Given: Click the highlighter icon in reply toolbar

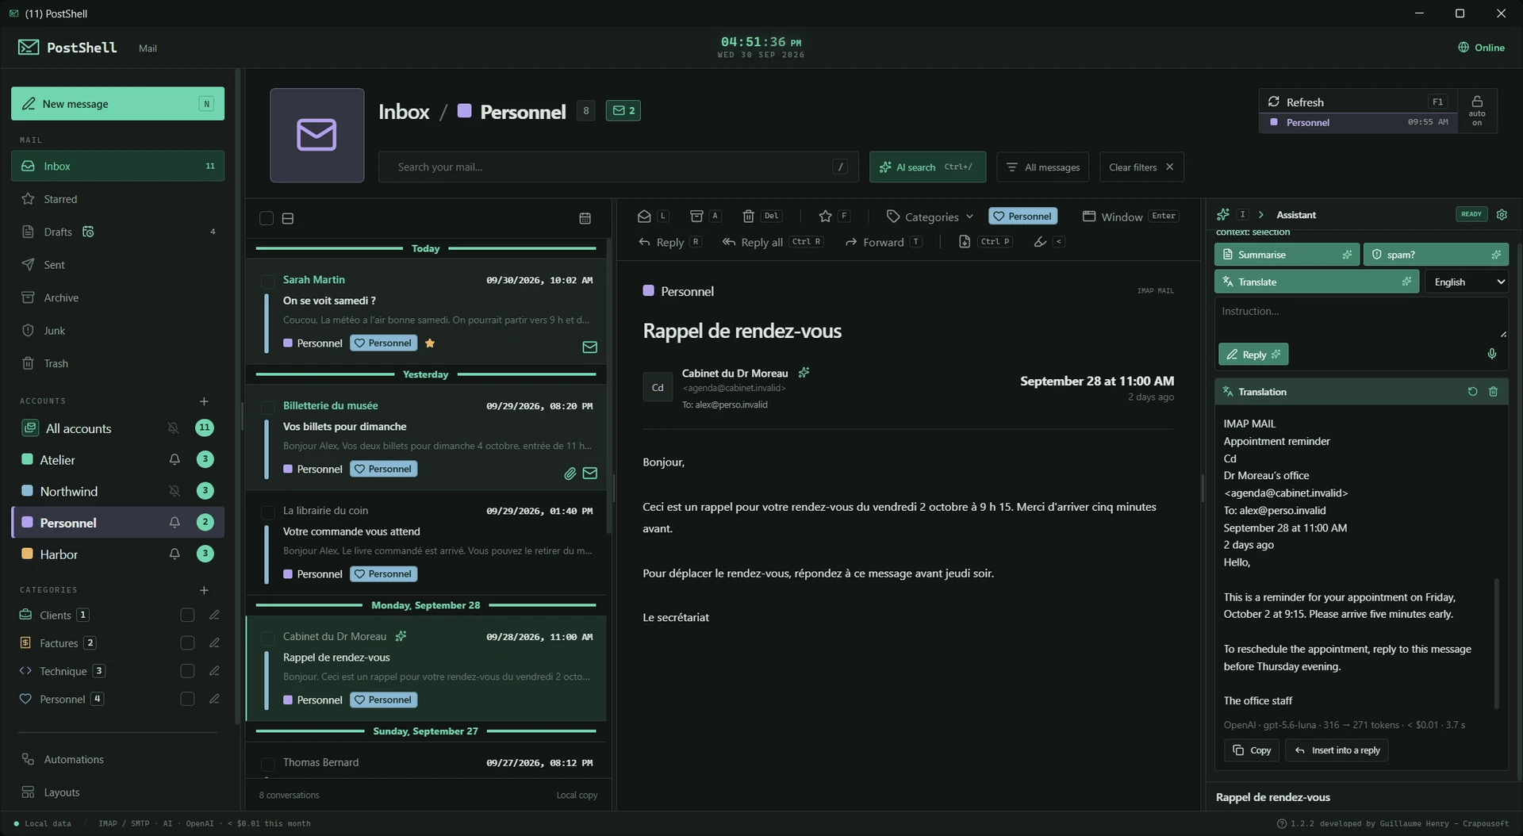Looking at the screenshot, I should coord(1041,242).
